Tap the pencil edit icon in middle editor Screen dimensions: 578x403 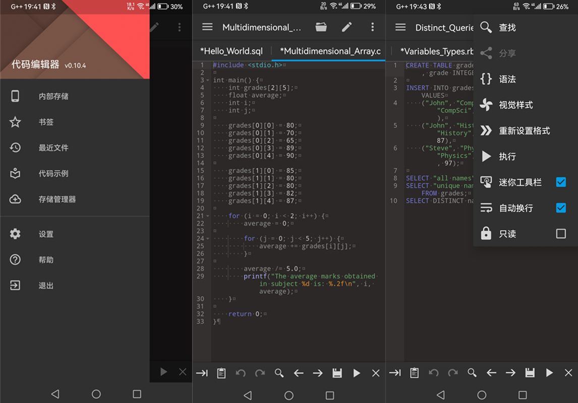pyautogui.click(x=346, y=27)
